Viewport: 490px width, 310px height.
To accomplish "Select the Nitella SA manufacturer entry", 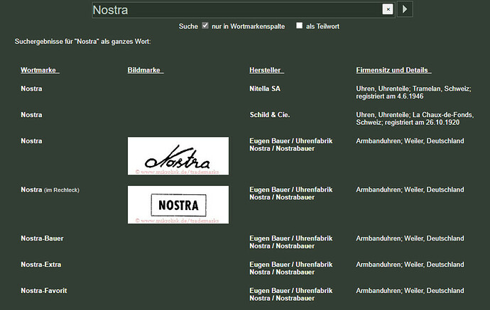I will click(x=265, y=89).
